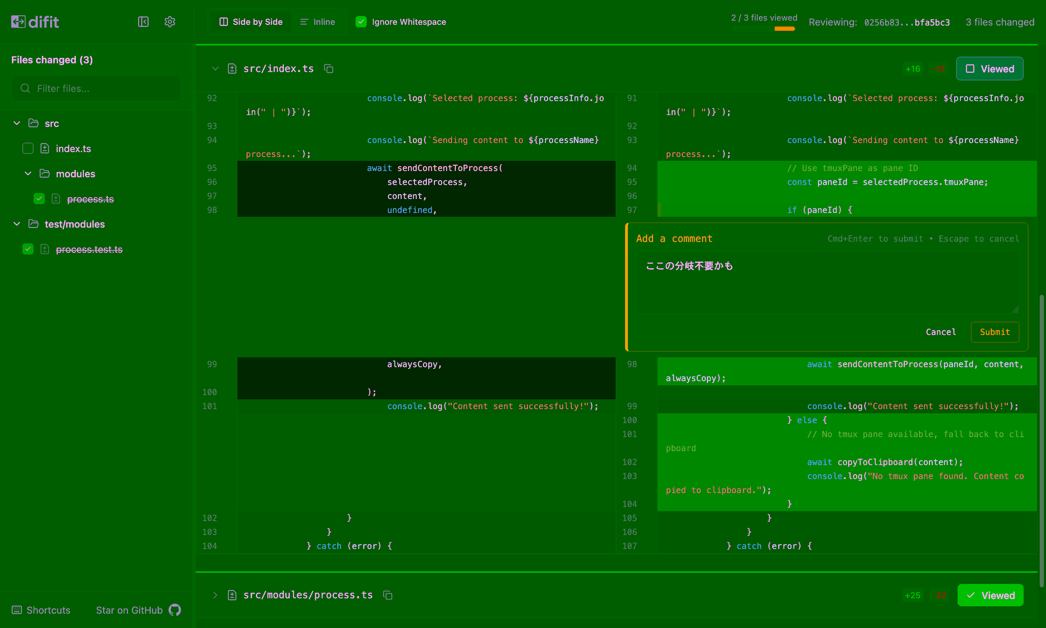Viewport: 1046px width, 628px height.
Task: Click file icon next to process.test.ts
Action: point(44,249)
